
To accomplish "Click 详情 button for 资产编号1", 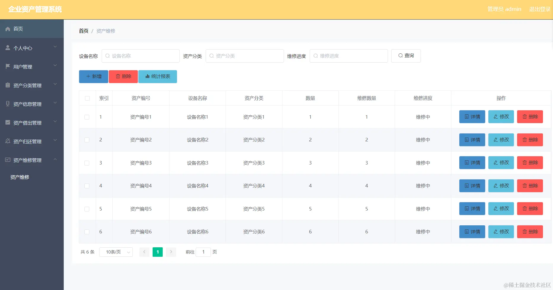I will (472, 117).
